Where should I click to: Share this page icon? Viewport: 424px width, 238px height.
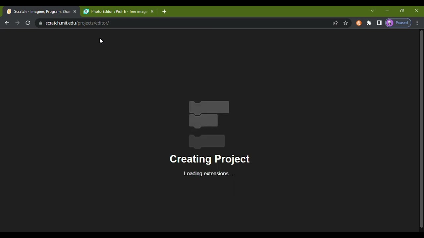335,23
